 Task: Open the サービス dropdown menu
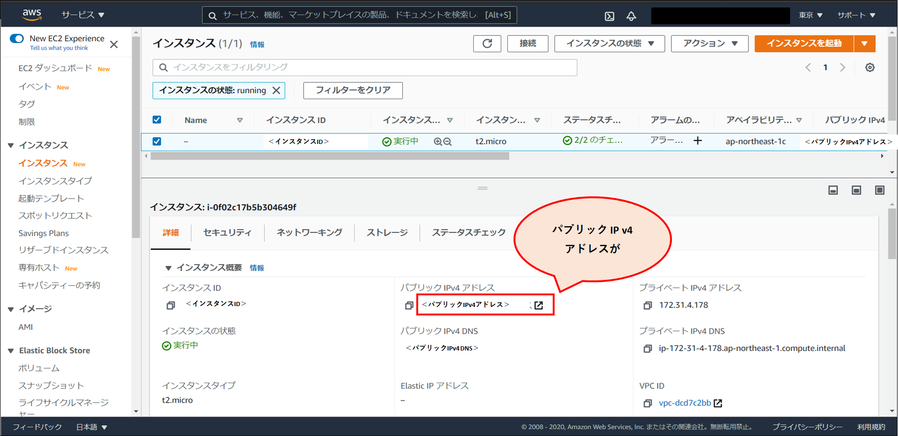point(83,15)
